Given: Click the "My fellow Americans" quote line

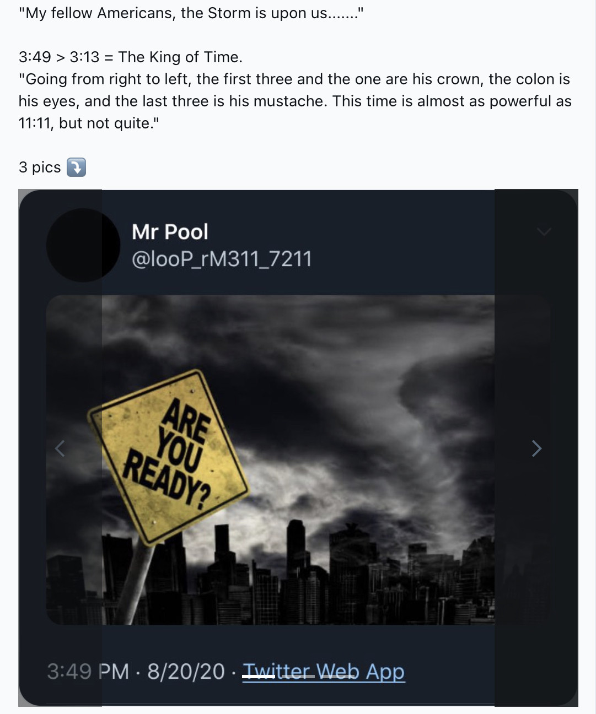Looking at the screenshot, I should point(191,13).
